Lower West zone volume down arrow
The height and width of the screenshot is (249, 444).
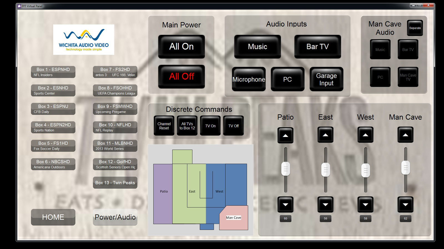coord(365,204)
